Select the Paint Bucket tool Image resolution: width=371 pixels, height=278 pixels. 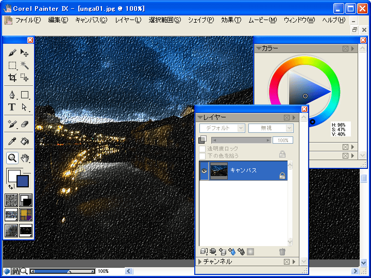25,141
